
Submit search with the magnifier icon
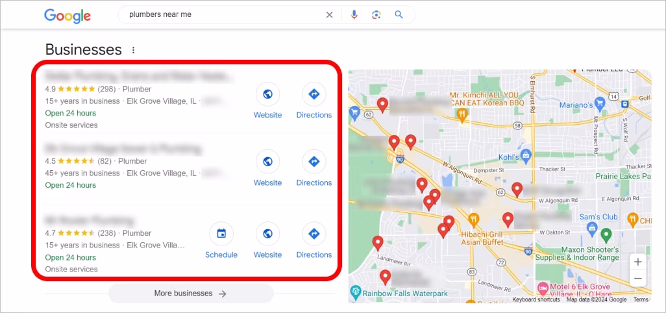pyautogui.click(x=399, y=15)
